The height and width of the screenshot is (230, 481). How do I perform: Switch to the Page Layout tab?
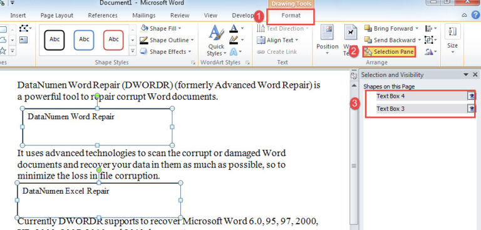(x=57, y=15)
